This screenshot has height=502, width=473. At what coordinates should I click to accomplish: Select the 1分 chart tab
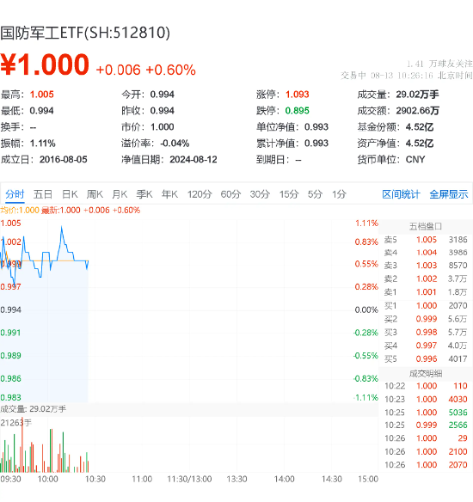click(x=339, y=194)
